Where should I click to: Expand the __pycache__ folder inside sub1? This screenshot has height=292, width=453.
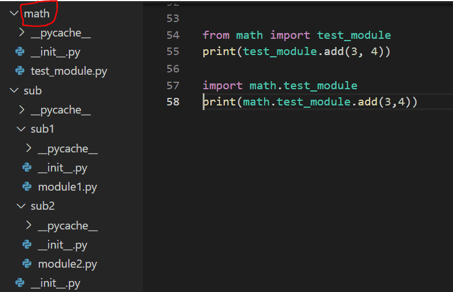[28, 149]
